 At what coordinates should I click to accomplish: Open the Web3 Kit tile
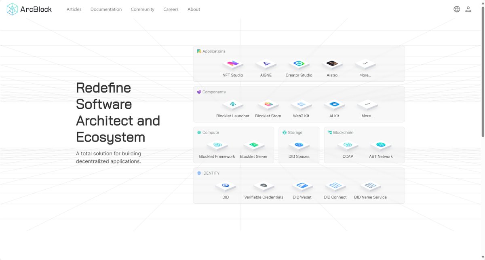tap(301, 109)
